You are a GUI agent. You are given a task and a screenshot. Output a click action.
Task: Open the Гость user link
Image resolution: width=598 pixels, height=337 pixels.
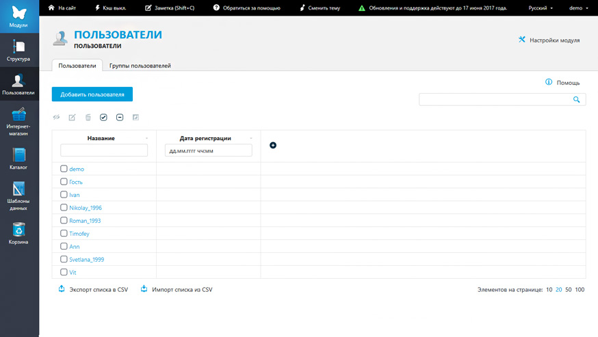point(76,182)
